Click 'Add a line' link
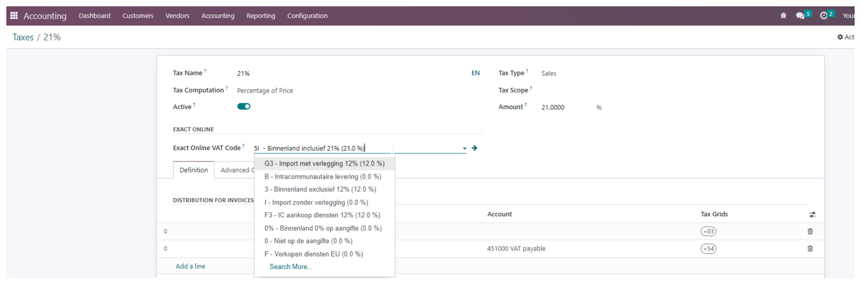Image resolution: width=861 pixels, height=284 pixels. tap(190, 266)
